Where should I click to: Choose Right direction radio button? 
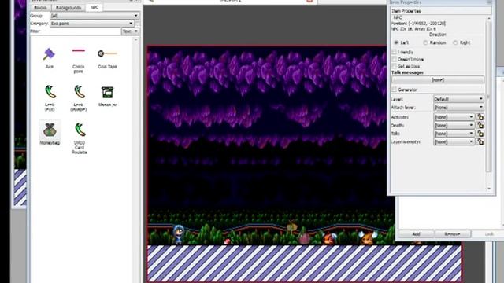coord(455,42)
